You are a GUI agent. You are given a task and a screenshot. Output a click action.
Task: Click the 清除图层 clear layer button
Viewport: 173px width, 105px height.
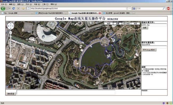(x=11, y=94)
